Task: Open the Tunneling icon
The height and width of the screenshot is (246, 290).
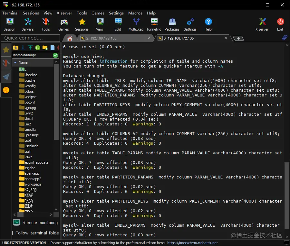Action: 154,24
